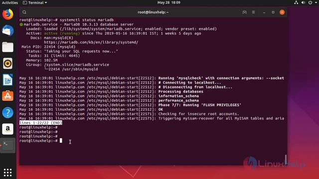Show Applications grid button

coord(8,173)
